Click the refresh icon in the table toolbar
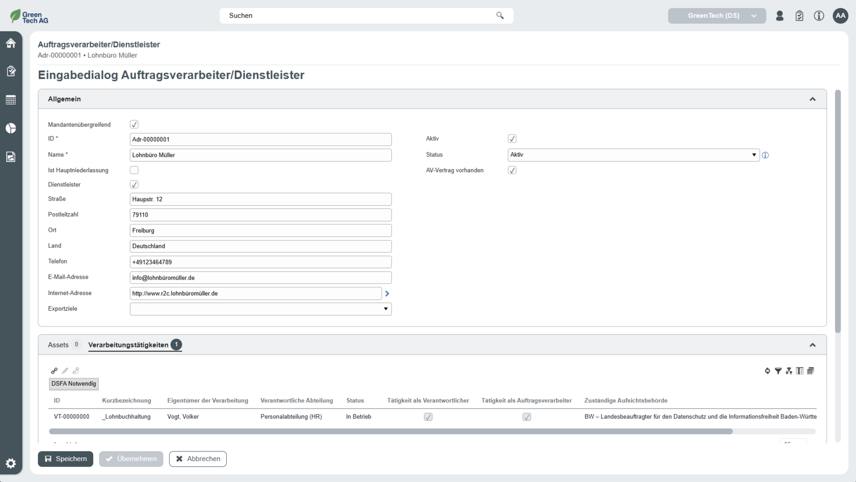This screenshot has height=482, width=856. click(767, 371)
